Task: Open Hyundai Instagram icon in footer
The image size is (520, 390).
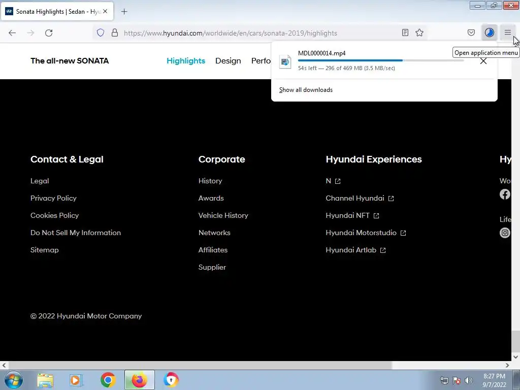Action: coord(505,233)
